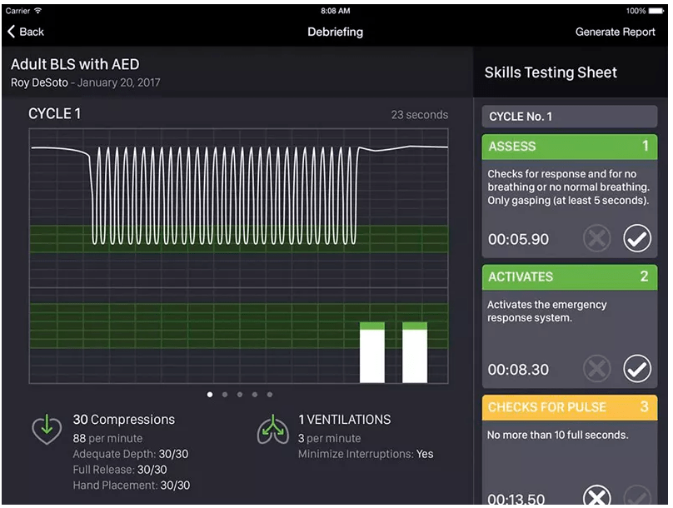Click the first white ventilation bar
This screenshot has width=673, height=508.
click(x=372, y=354)
